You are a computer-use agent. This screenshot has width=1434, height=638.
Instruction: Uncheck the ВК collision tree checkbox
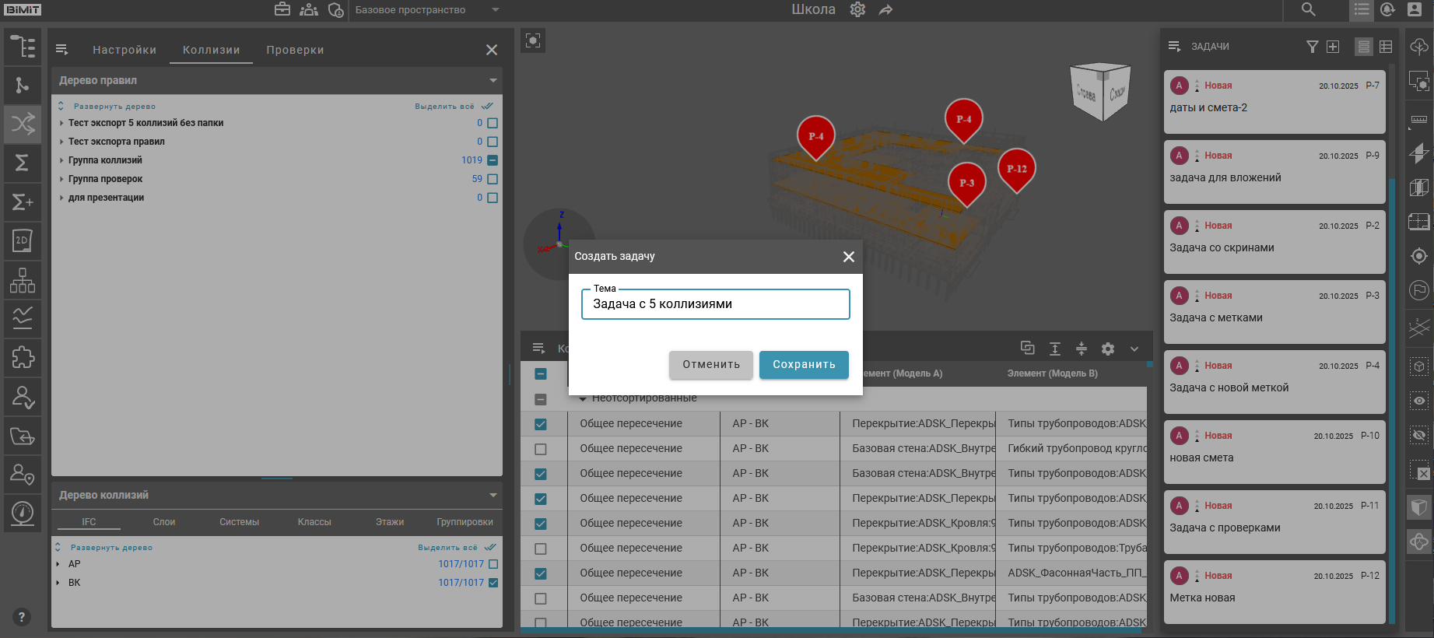tap(493, 583)
